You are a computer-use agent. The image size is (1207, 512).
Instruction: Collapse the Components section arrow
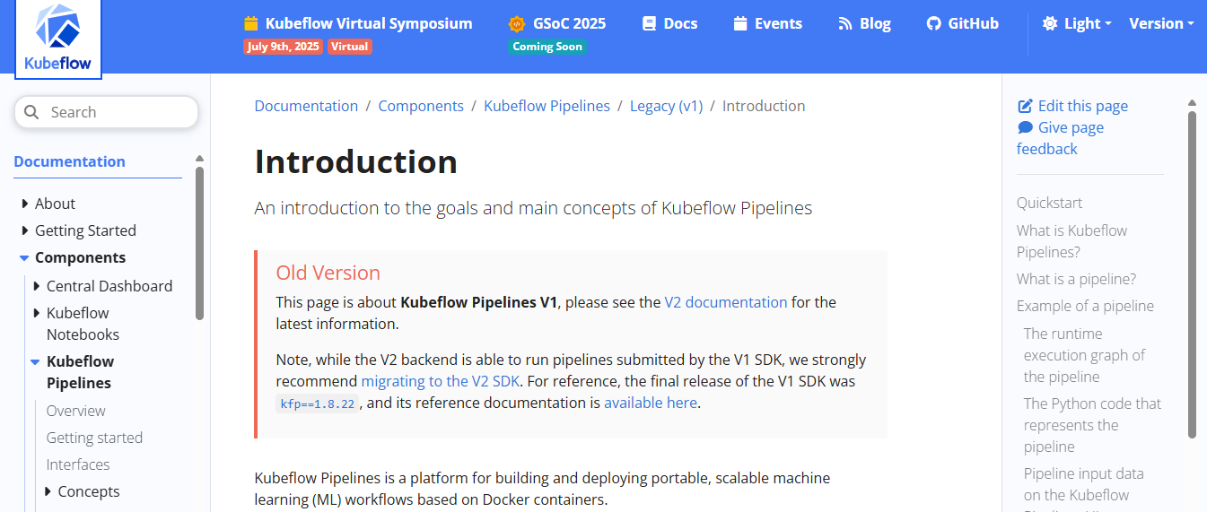(x=24, y=257)
